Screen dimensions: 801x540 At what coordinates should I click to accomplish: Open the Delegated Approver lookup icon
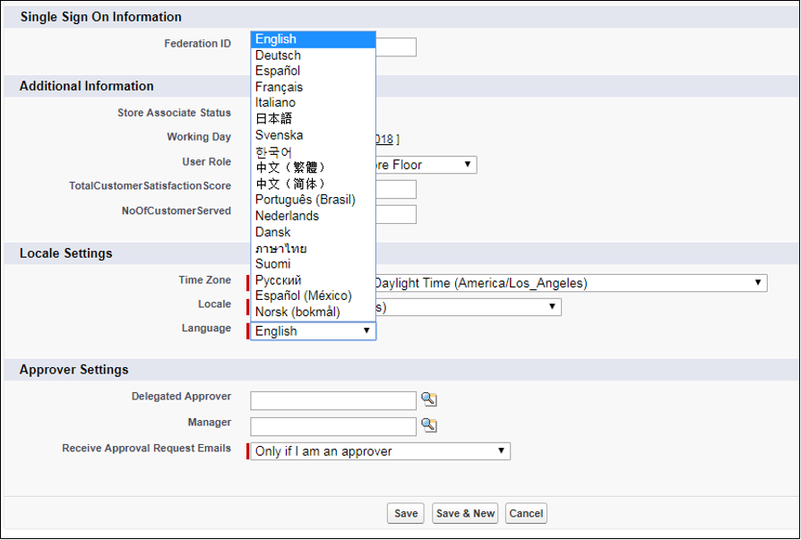tap(429, 400)
